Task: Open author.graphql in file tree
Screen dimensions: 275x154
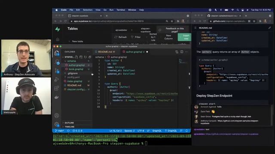Action: click(x=76, y=65)
